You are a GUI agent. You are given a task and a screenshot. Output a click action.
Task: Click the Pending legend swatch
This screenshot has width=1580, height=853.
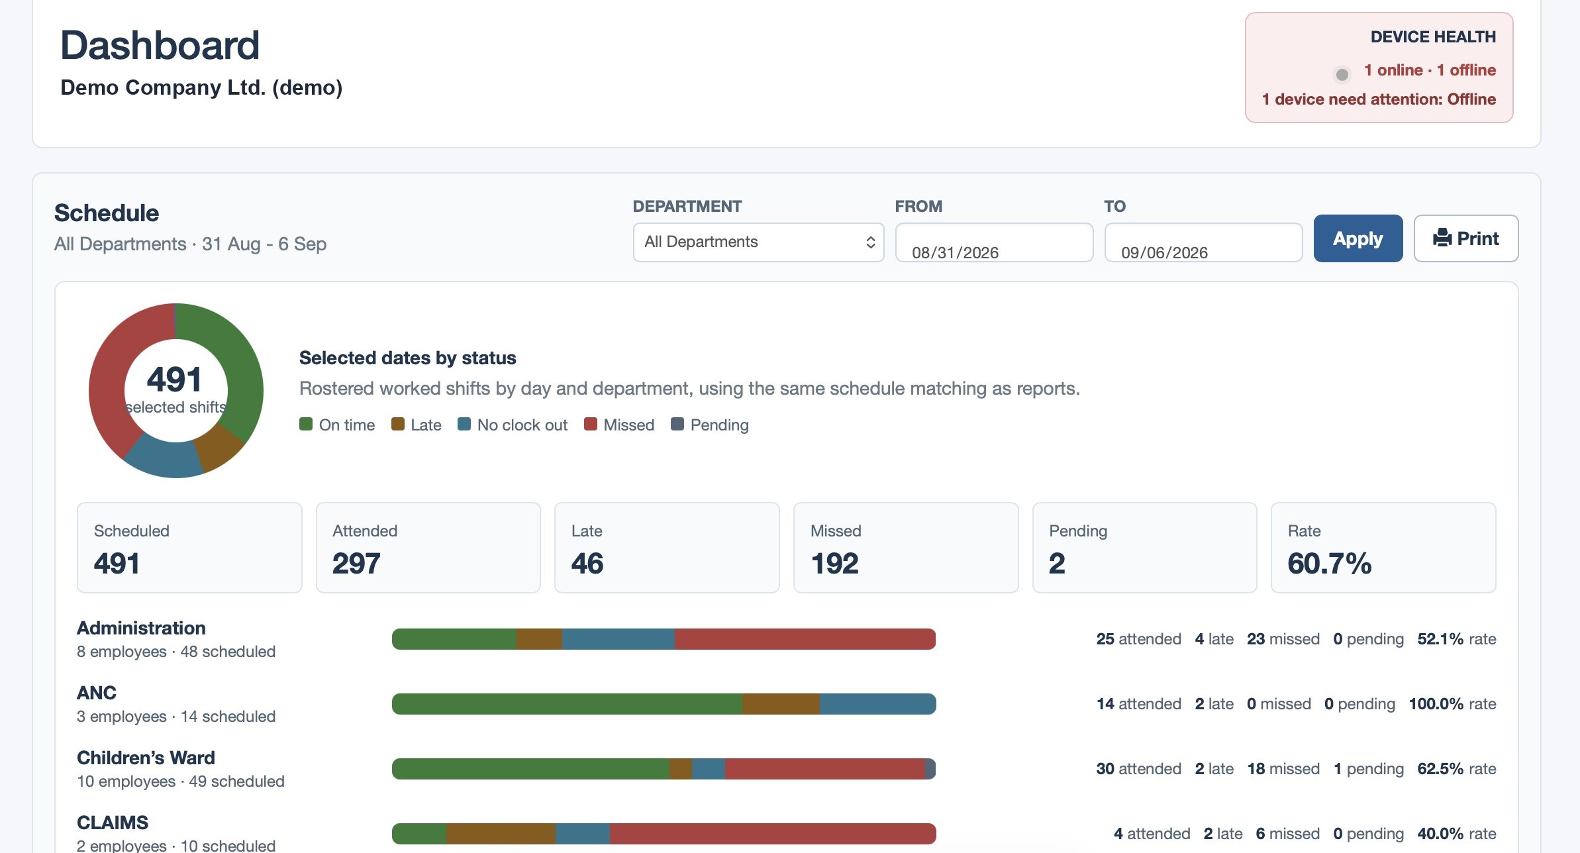677,424
